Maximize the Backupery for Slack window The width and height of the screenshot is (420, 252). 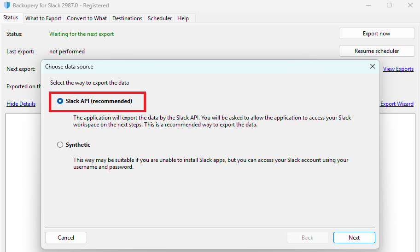click(x=389, y=5)
